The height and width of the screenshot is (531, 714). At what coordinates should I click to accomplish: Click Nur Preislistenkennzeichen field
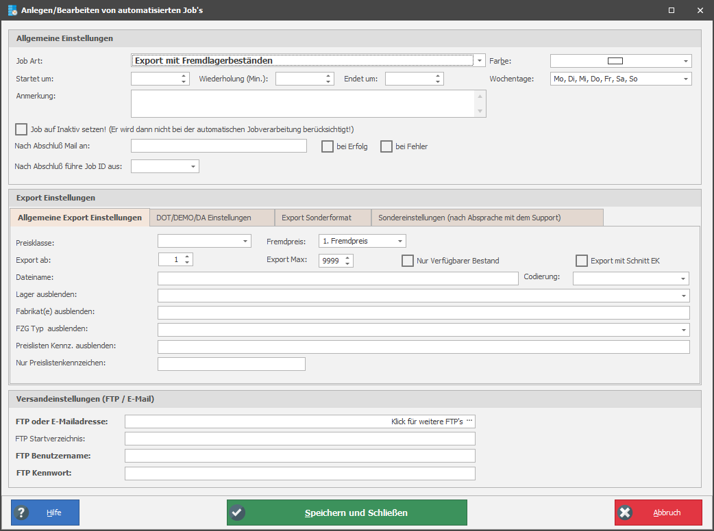[x=232, y=364]
